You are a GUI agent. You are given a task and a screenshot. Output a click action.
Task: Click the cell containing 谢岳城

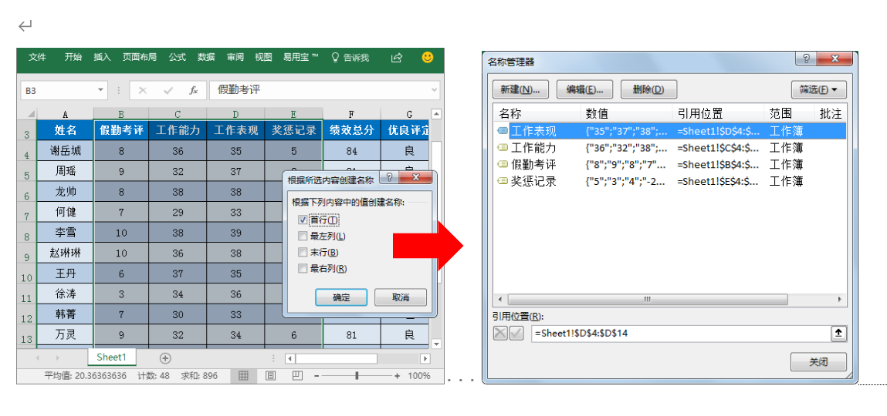[x=65, y=151]
